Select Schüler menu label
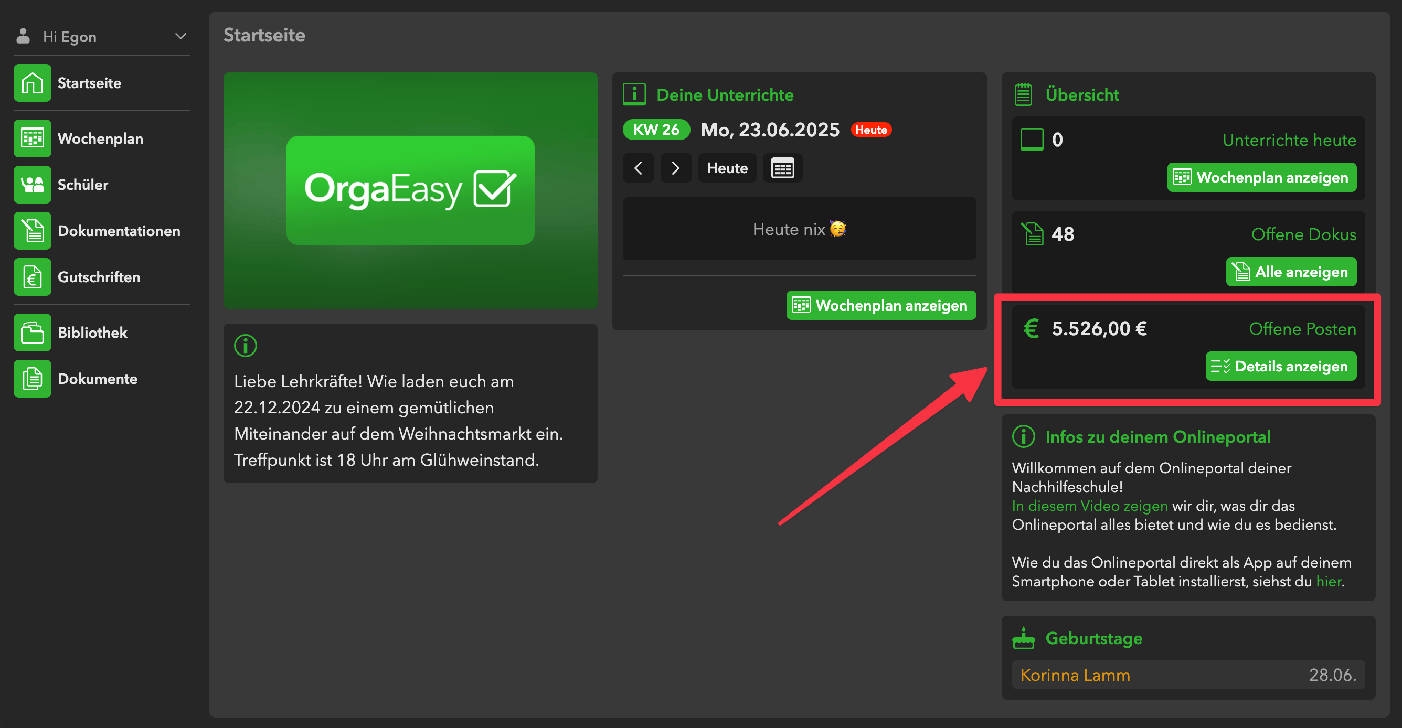This screenshot has height=728, width=1402. tap(83, 185)
